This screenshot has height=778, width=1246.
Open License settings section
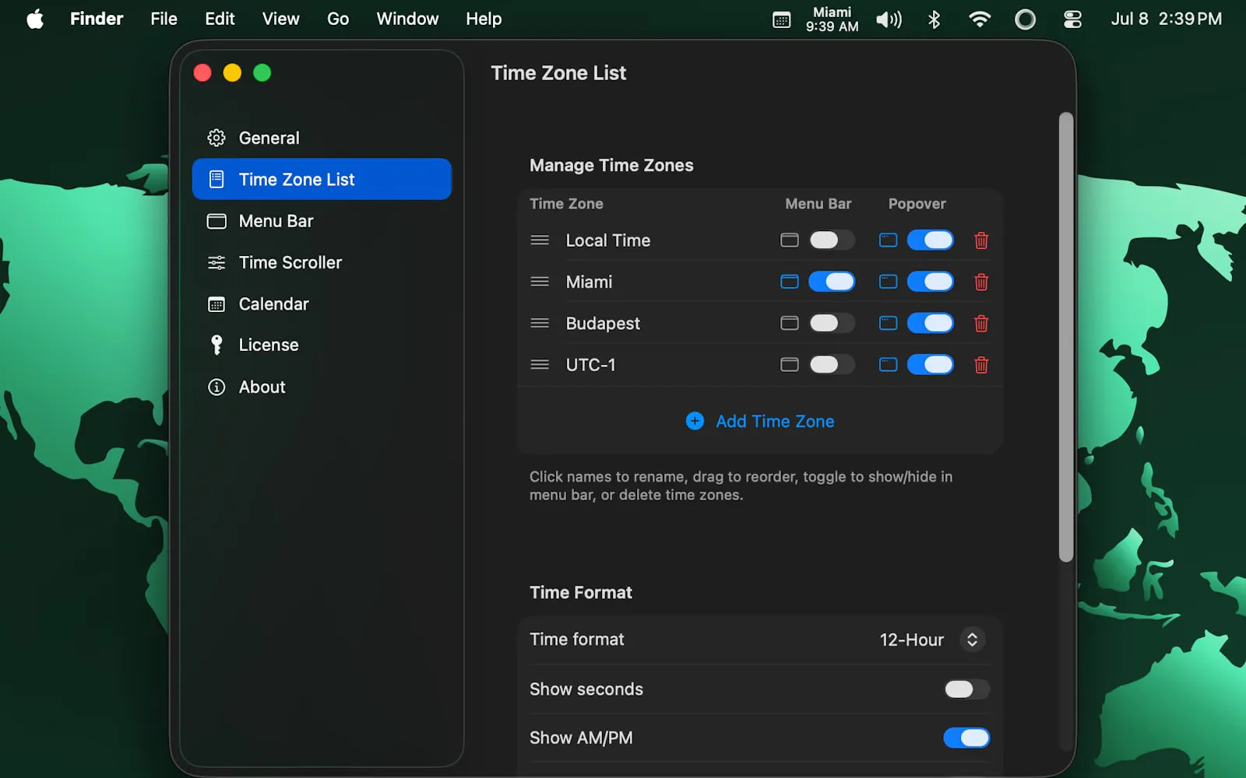[x=322, y=345]
